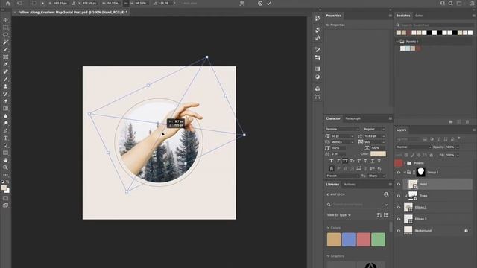
Task: Switch to the Paragraph tab
Action: coord(353,118)
